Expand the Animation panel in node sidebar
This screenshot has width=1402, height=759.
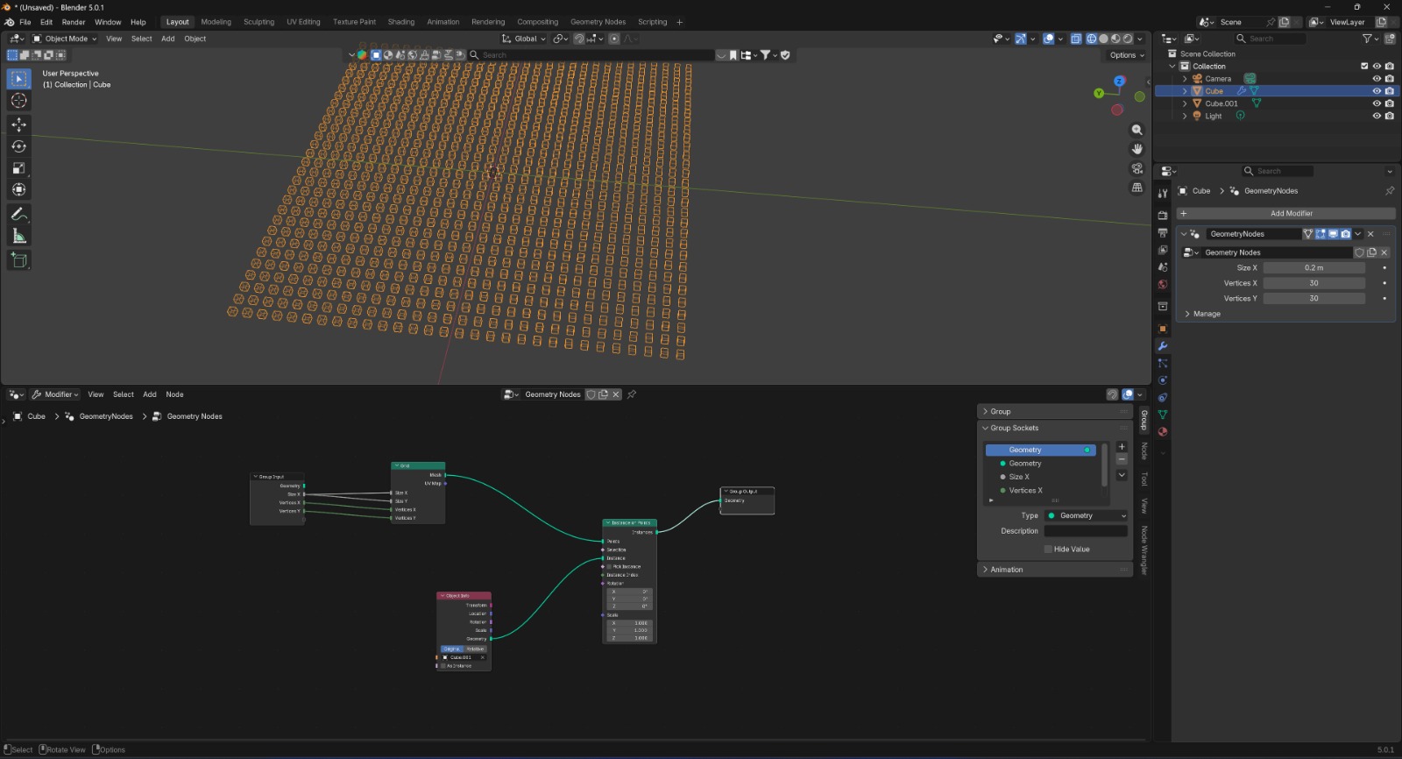[1006, 570]
